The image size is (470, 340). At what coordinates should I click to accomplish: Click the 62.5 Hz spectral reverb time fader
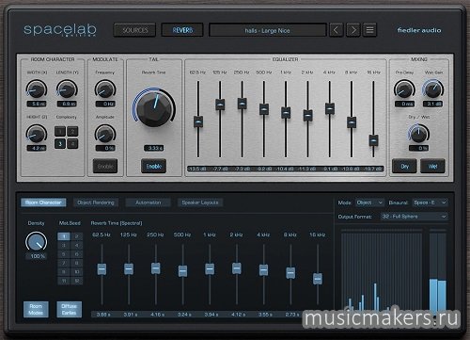[102, 269]
